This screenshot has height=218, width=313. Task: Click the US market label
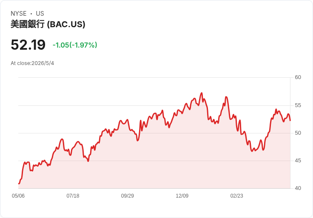(x=40, y=14)
